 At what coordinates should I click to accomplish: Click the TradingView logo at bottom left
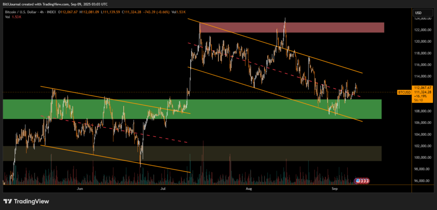[26, 201]
